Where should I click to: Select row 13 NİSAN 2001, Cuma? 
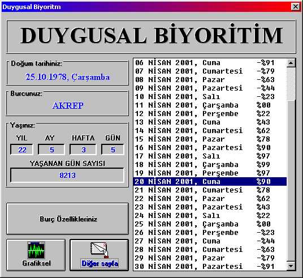[x=210, y=122]
